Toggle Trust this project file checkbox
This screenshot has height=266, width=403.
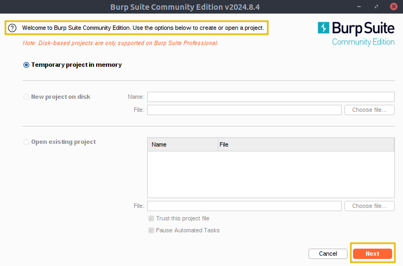click(151, 218)
